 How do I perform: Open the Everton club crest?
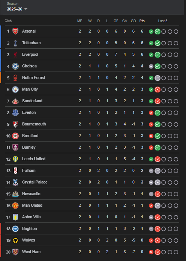point(15,112)
